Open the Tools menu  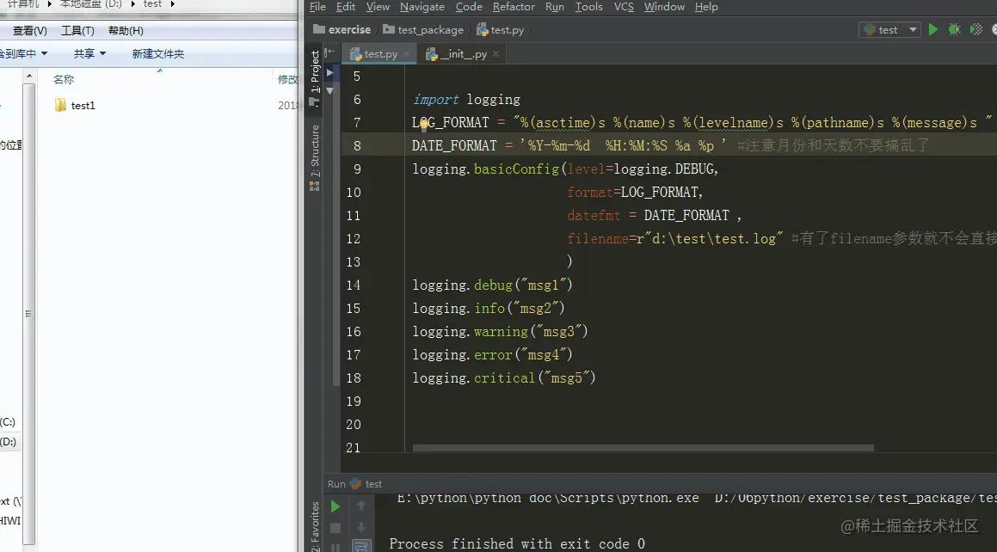pos(588,7)
